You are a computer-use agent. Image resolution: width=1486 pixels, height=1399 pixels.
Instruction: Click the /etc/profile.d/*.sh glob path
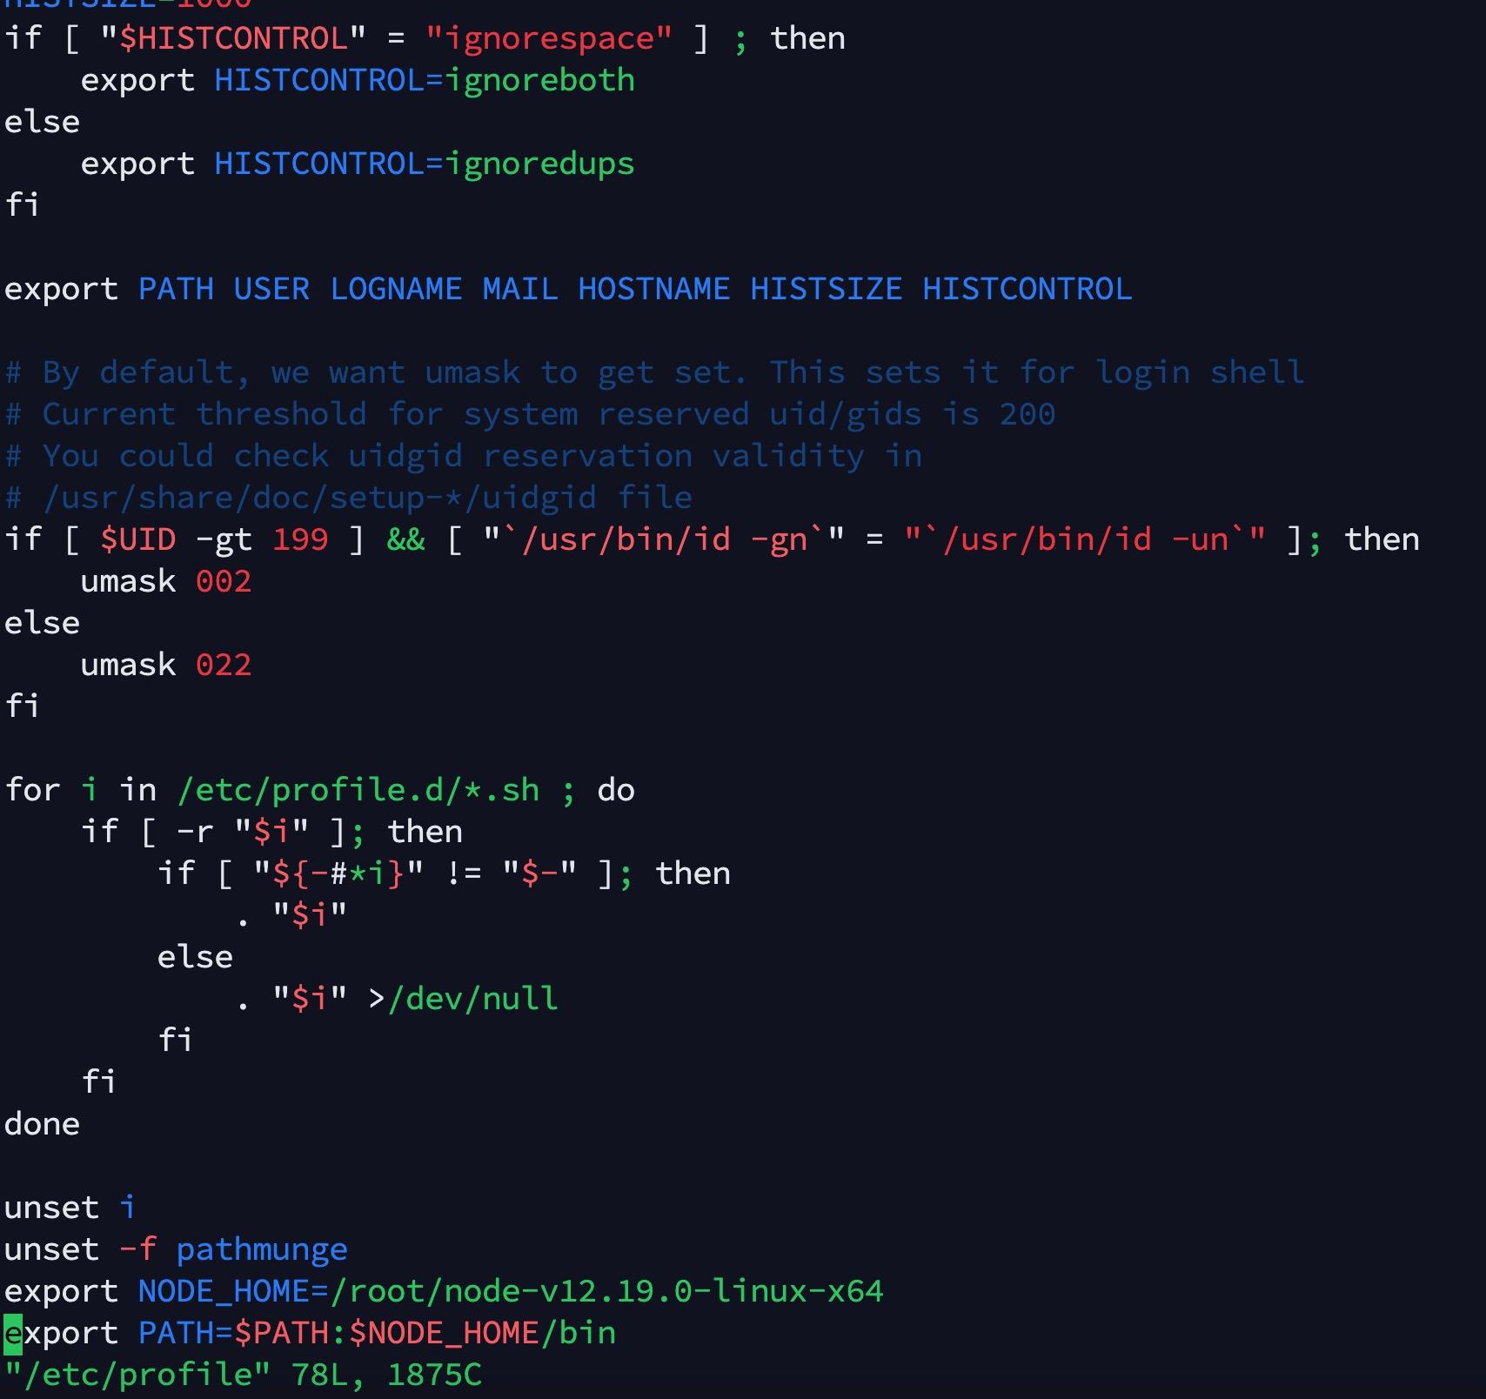[x=358, y=790]
